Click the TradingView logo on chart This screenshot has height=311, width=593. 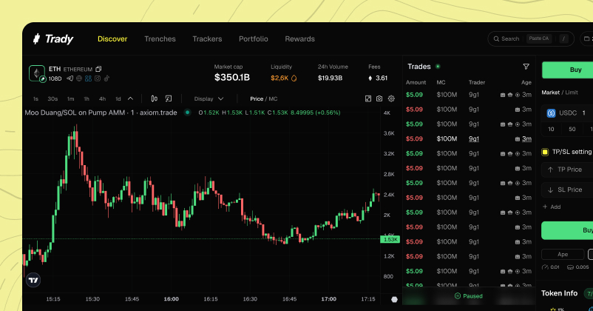[x=33, y=281]
